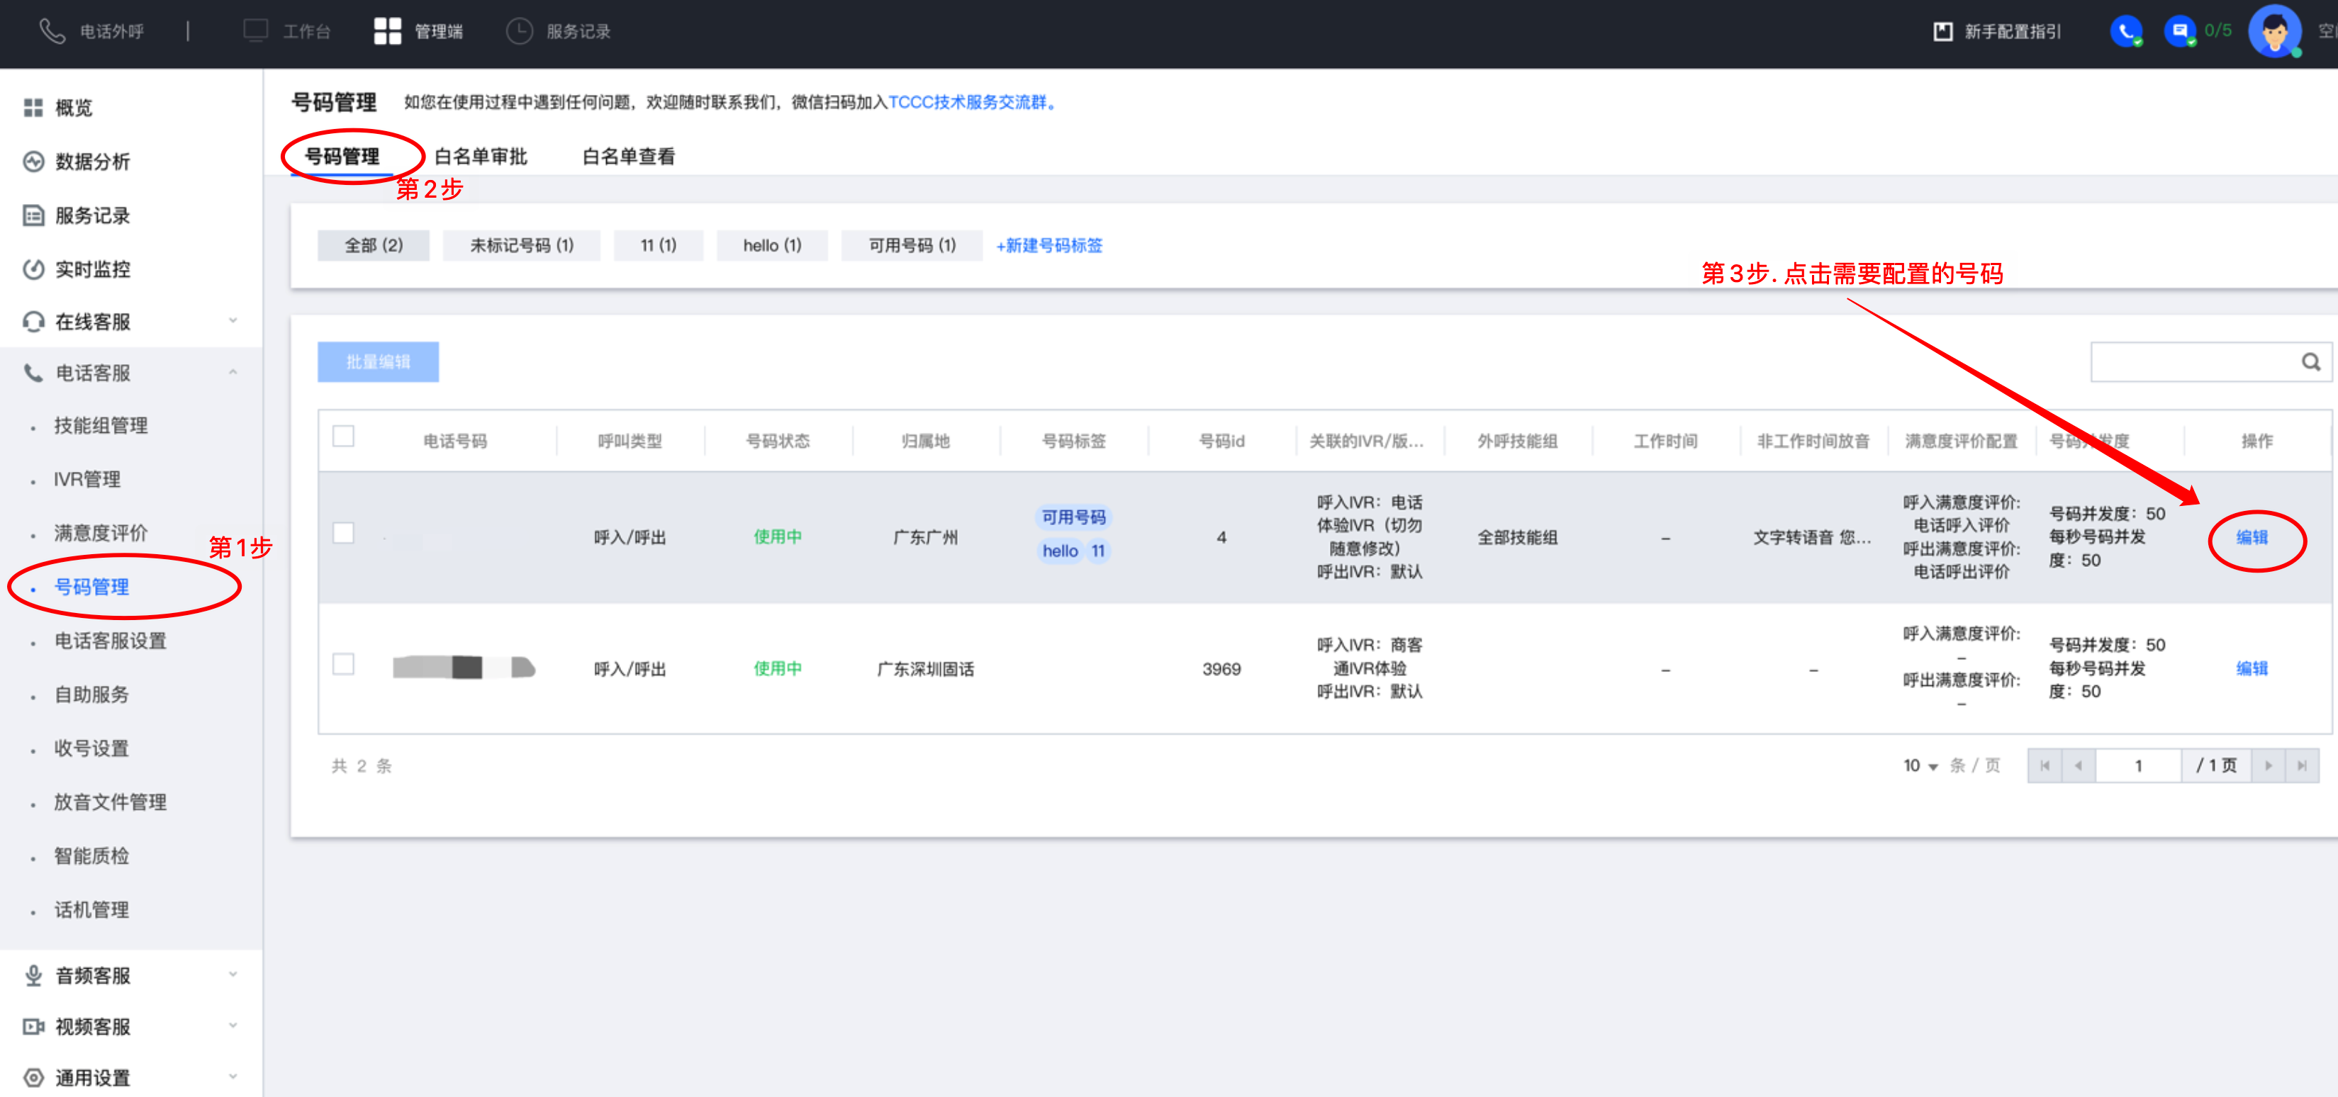Viewport: 2338px width, 1097px height.
Task: Click the +新建号码标签 link
Action: [x=1049, y=246]
